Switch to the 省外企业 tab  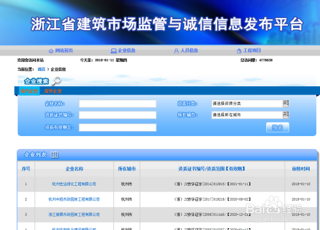pos(53,91)
